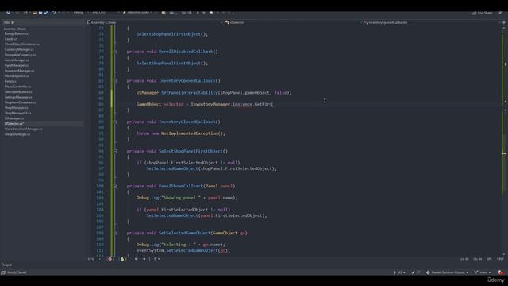Click the Navigate Backward toolbar icon
Screen dimensions: 508x286
point(9,13)
